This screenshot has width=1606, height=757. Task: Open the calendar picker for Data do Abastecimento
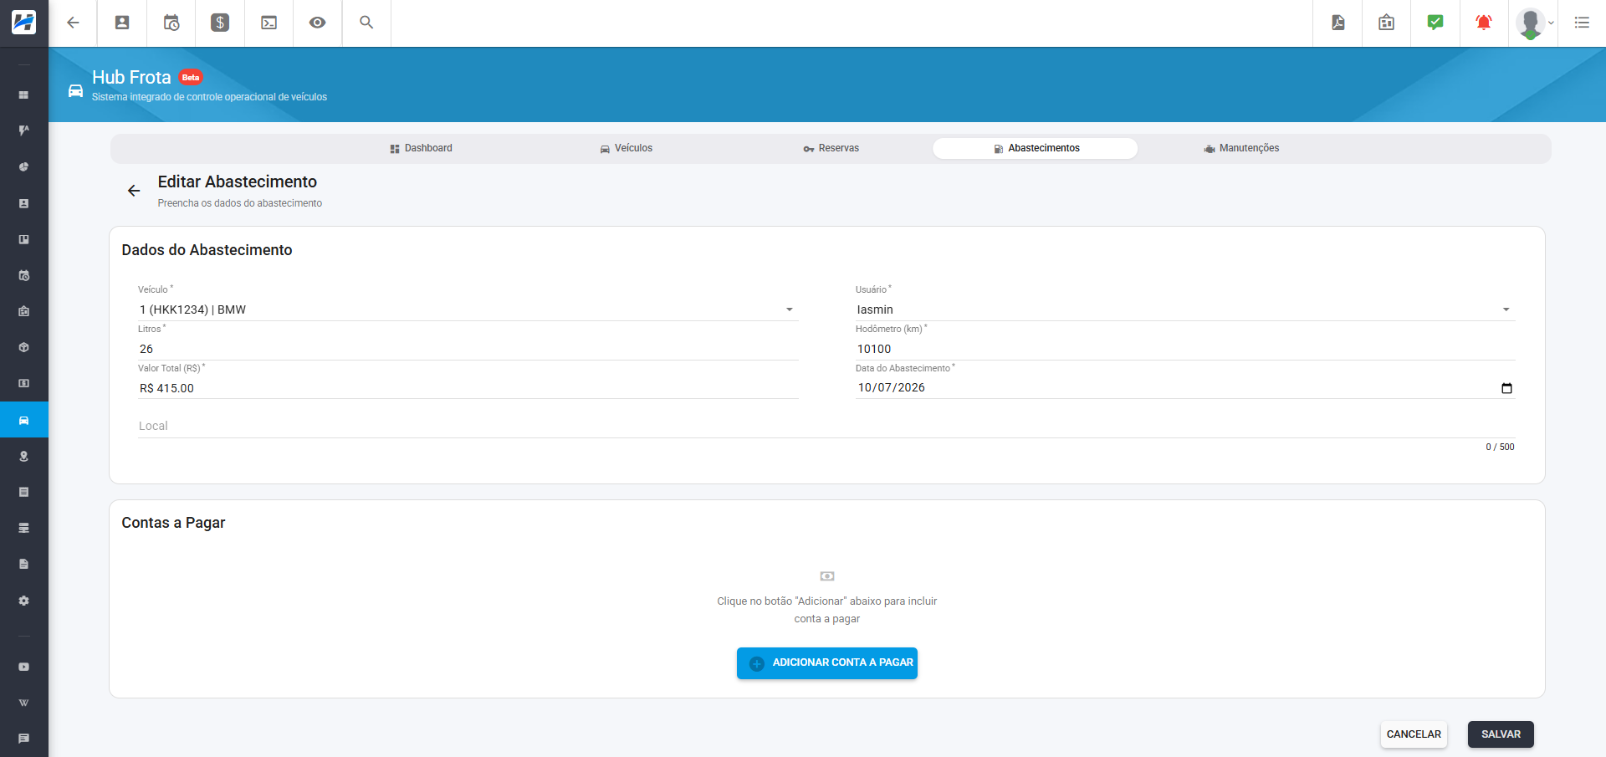point(1507,388)
